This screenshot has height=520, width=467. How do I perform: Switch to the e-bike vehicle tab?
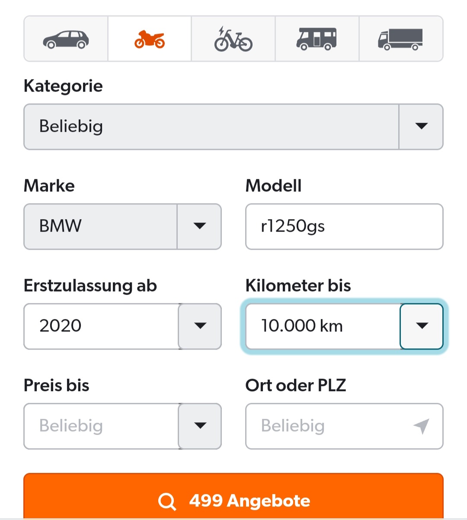pyautogui.click(x=233, y=39)
